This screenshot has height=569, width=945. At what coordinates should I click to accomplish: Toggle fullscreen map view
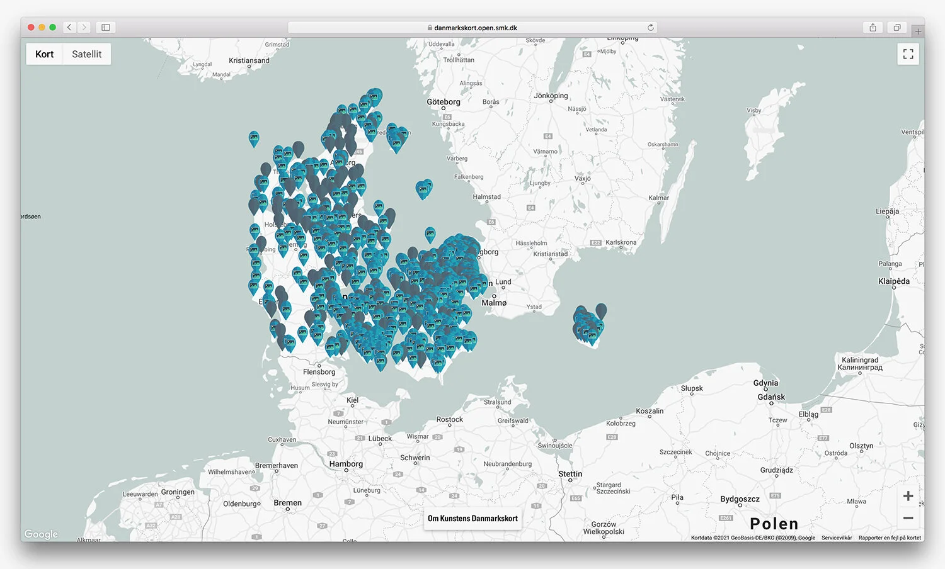coord(908,54)
